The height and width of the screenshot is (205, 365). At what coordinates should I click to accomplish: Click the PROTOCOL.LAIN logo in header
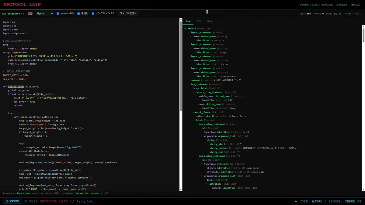22,5
